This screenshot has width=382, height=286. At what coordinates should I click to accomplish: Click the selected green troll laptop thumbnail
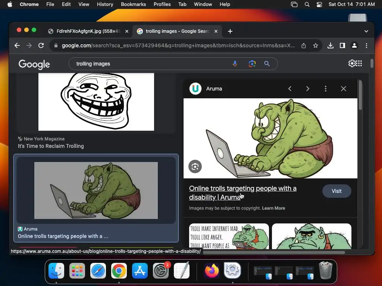point(96,190)
